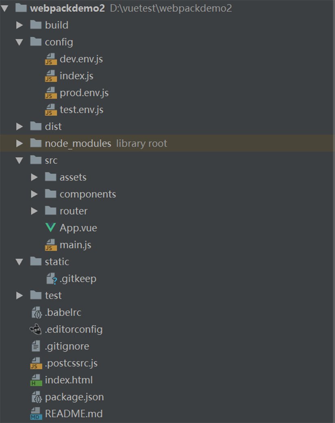
Task: Click the assets folder icon
Action: [x=51, y=177]
